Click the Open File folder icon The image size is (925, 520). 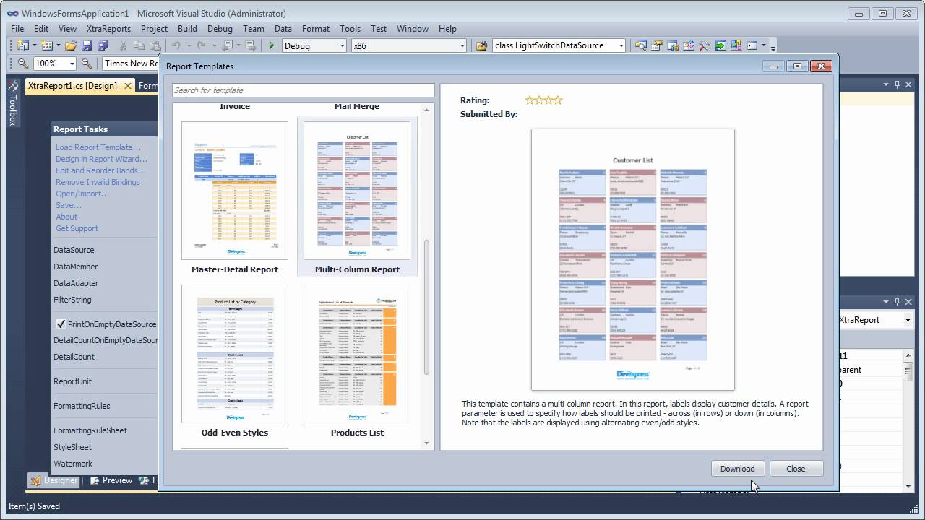click(70, 45)
